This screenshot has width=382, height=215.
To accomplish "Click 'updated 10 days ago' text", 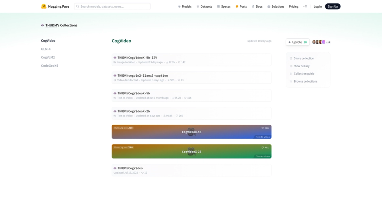I will (259, 41).
